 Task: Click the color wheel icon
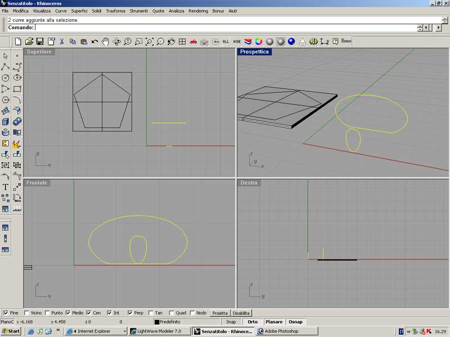click(259, 42)
